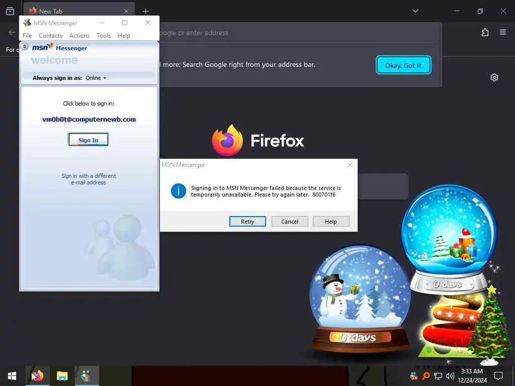Click MSN Messenger icon in system tray
Viewport: 515px width, 386px height.
[x=414, y=376]
